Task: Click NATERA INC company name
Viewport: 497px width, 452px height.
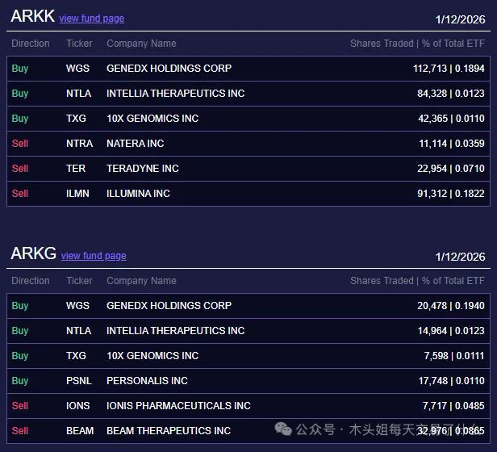Action: pos(136,144)
